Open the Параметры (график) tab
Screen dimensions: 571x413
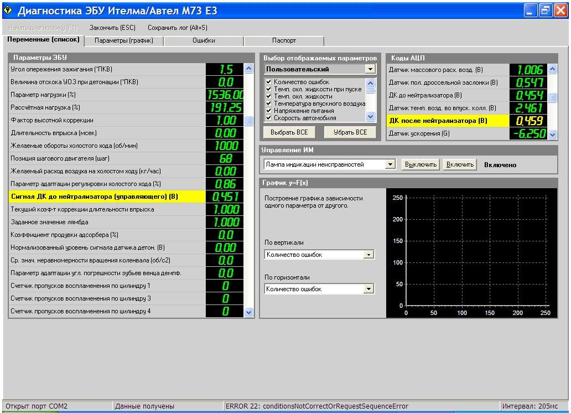pos(124,40)
